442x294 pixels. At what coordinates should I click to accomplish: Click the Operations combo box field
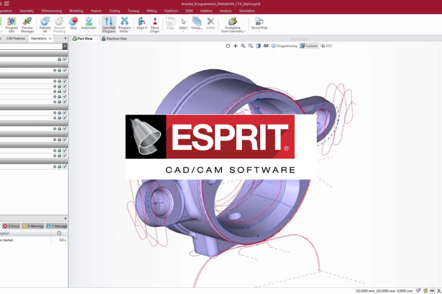pos(31,46)
